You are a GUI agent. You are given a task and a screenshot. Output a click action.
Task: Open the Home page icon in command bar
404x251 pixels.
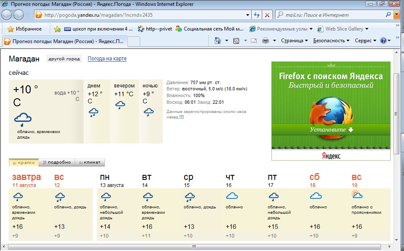tap(218, 41)
